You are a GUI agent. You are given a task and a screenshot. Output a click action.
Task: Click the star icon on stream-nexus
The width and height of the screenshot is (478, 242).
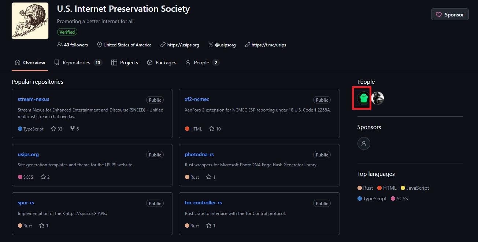click(53, 129)
